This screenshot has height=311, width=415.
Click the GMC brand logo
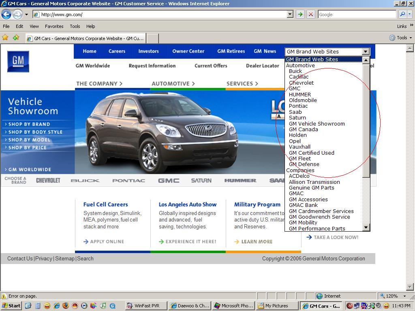(x=169, y=181)
